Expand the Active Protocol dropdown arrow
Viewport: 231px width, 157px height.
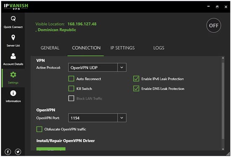point(122,68)
